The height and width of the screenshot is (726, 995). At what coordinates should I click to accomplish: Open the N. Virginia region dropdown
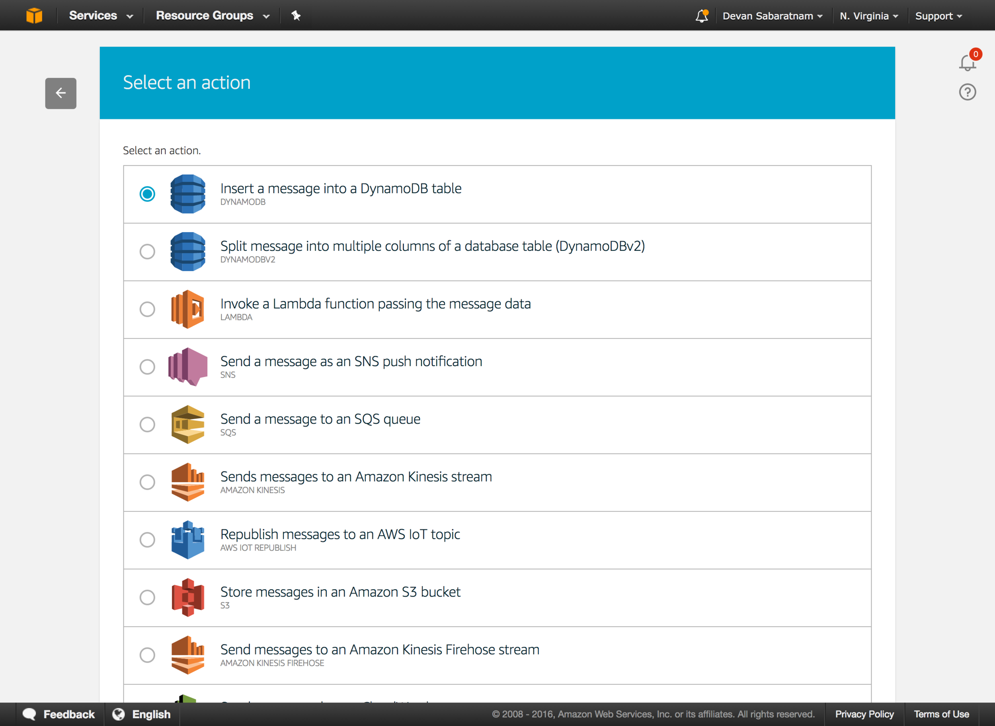pos(869,16)
